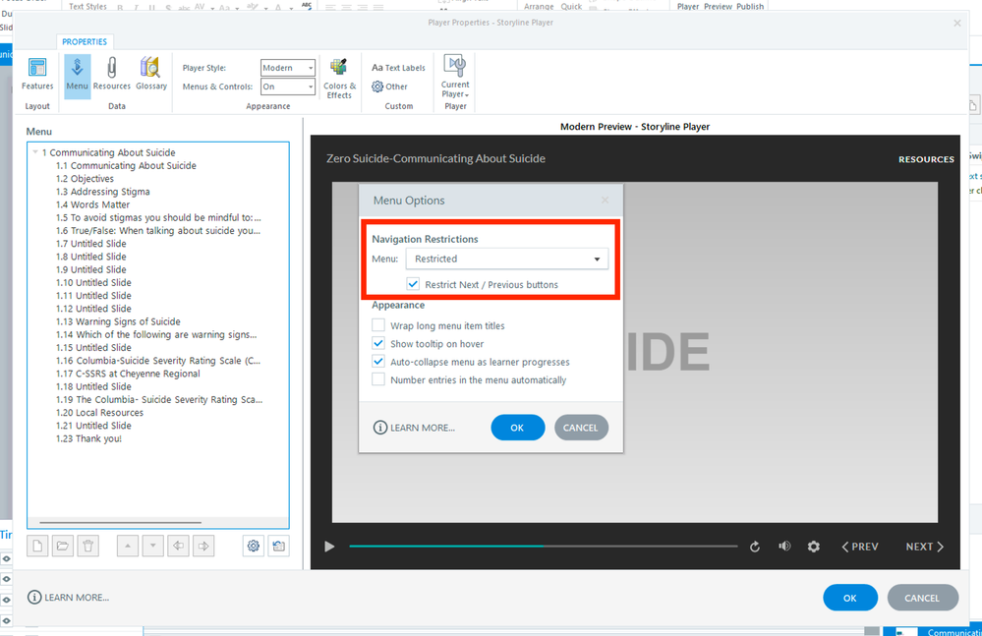Open the Player Style dropdown

point(288,68)
